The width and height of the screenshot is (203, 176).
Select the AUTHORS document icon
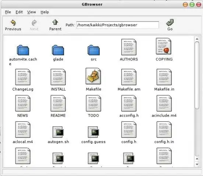(x=129, y=47)
